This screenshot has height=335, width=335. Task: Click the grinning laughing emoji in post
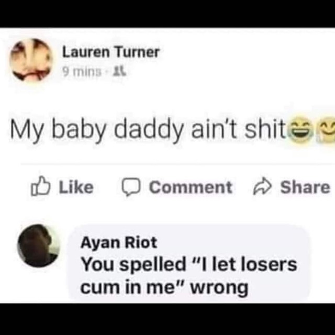pyautogui.click(x=300, y=130)
